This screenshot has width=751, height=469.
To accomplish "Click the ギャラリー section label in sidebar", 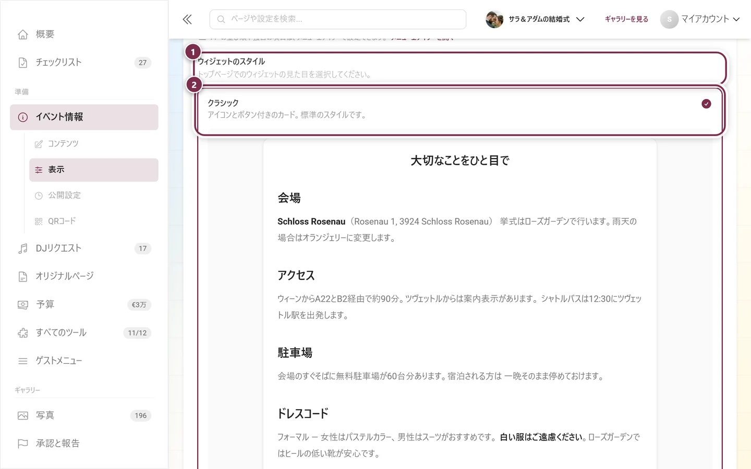I will [28, 390].
